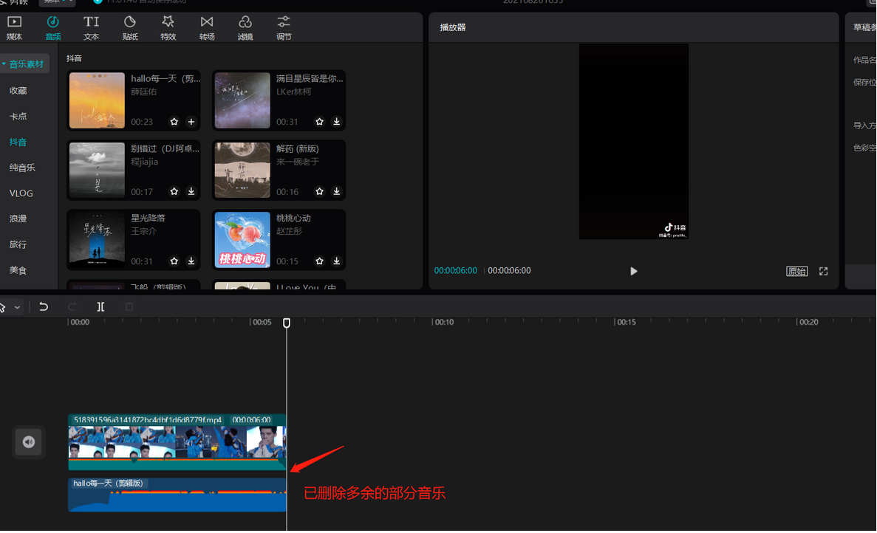
Task: Preview the 星光降落 cover thumbnail
Action: pos(97,240)
